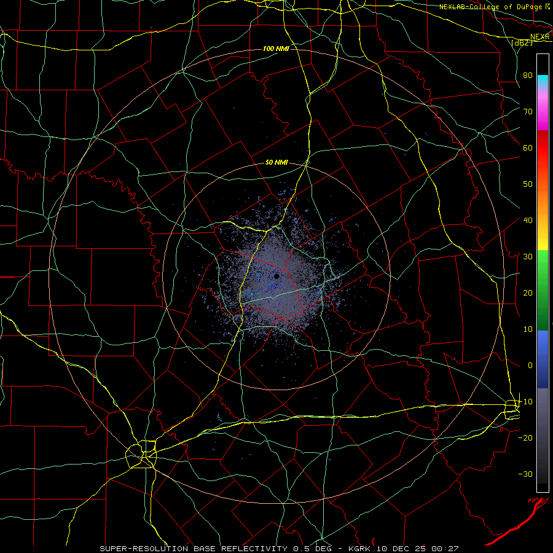Click the '100 NMI' range ring label
Viewport: 553px width, 553px height.
point(276,49)
